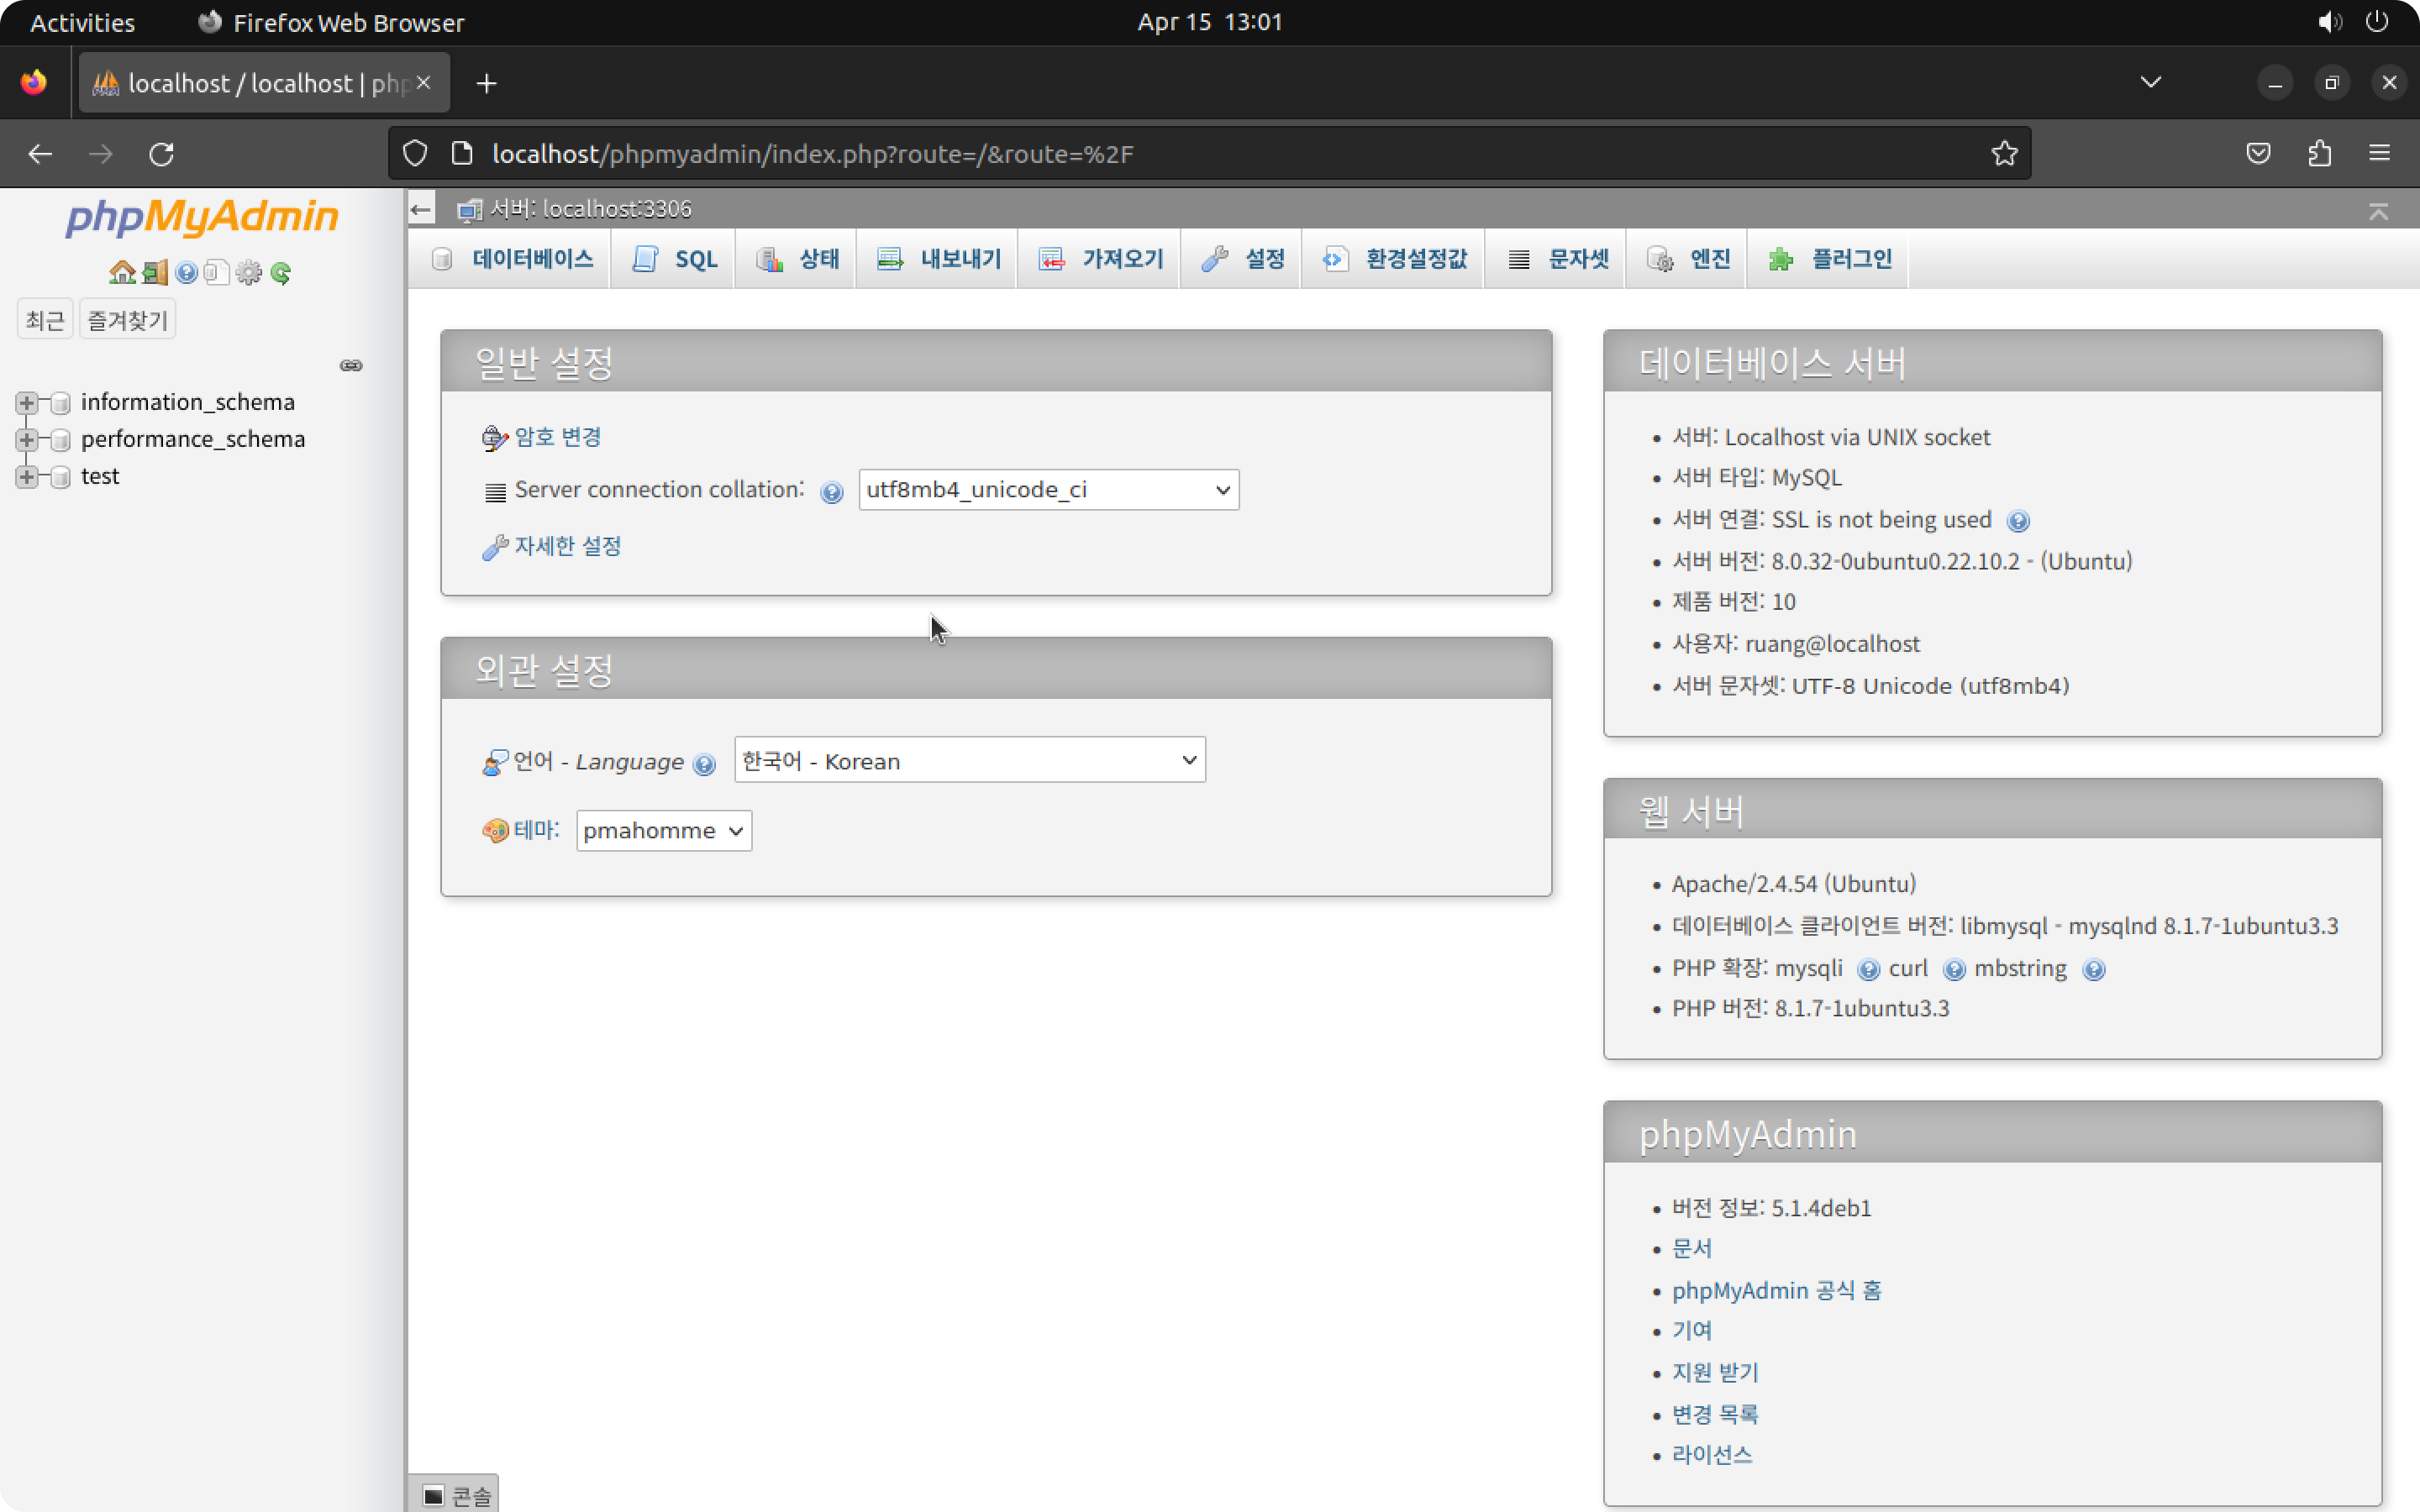Open the 라이선스 license link
Screen dimensions: 2420x1512
[1712, 1455]
